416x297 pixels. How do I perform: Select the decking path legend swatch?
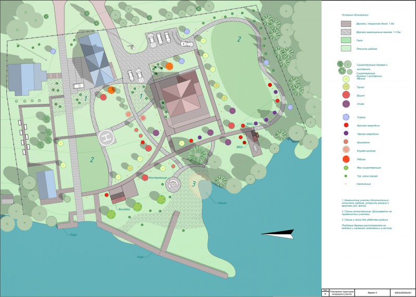point(346,24)
